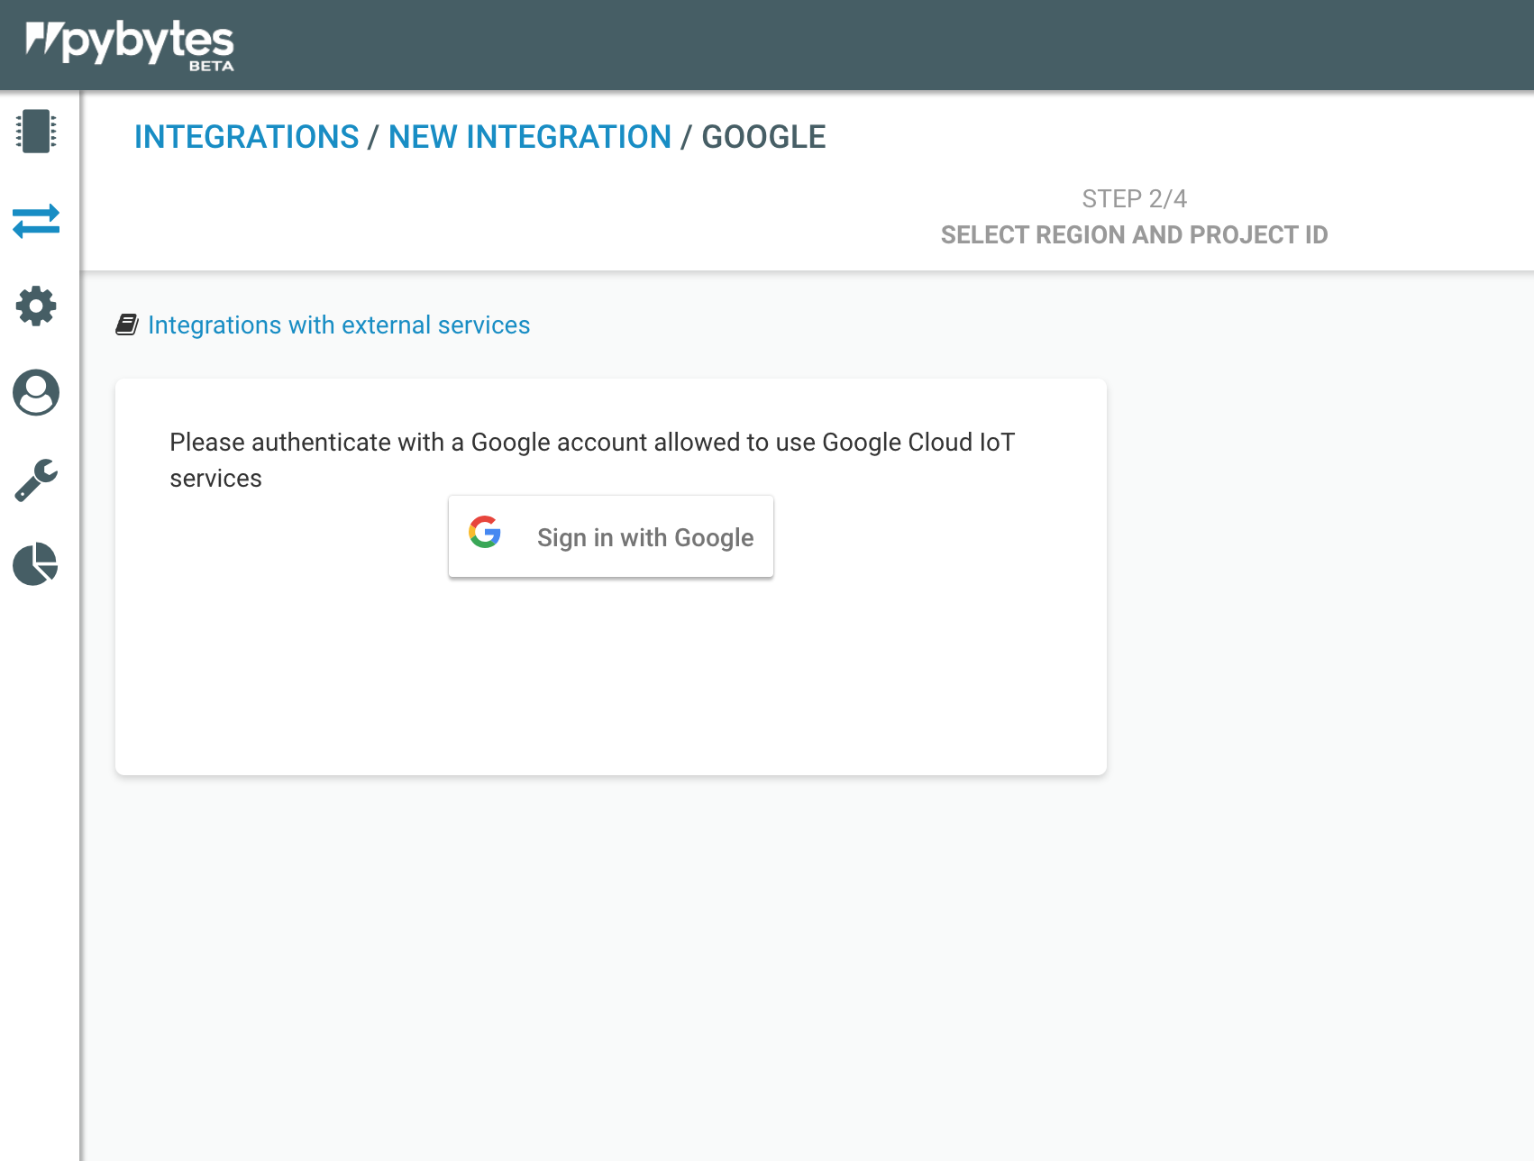
Task: Click the SELECT REGION AND PROJECT ID heading
Action: click(1135, 235)
